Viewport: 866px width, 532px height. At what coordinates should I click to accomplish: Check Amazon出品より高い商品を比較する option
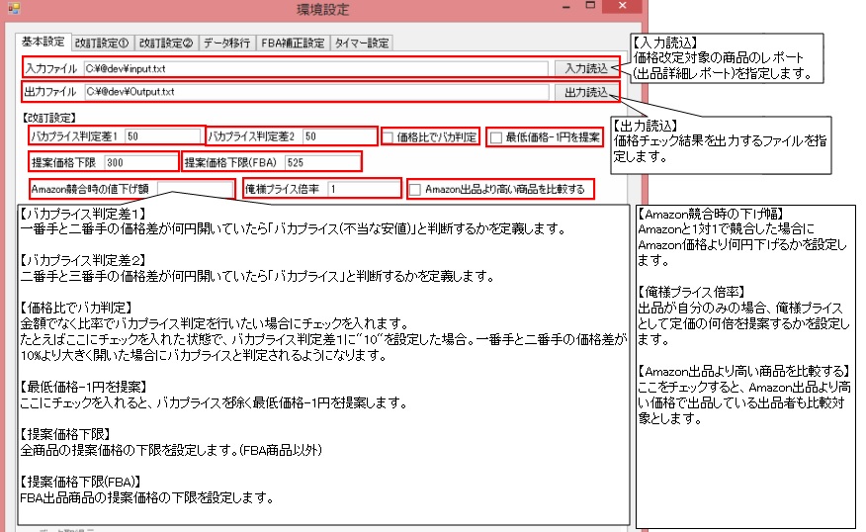(x=415, y=189)
